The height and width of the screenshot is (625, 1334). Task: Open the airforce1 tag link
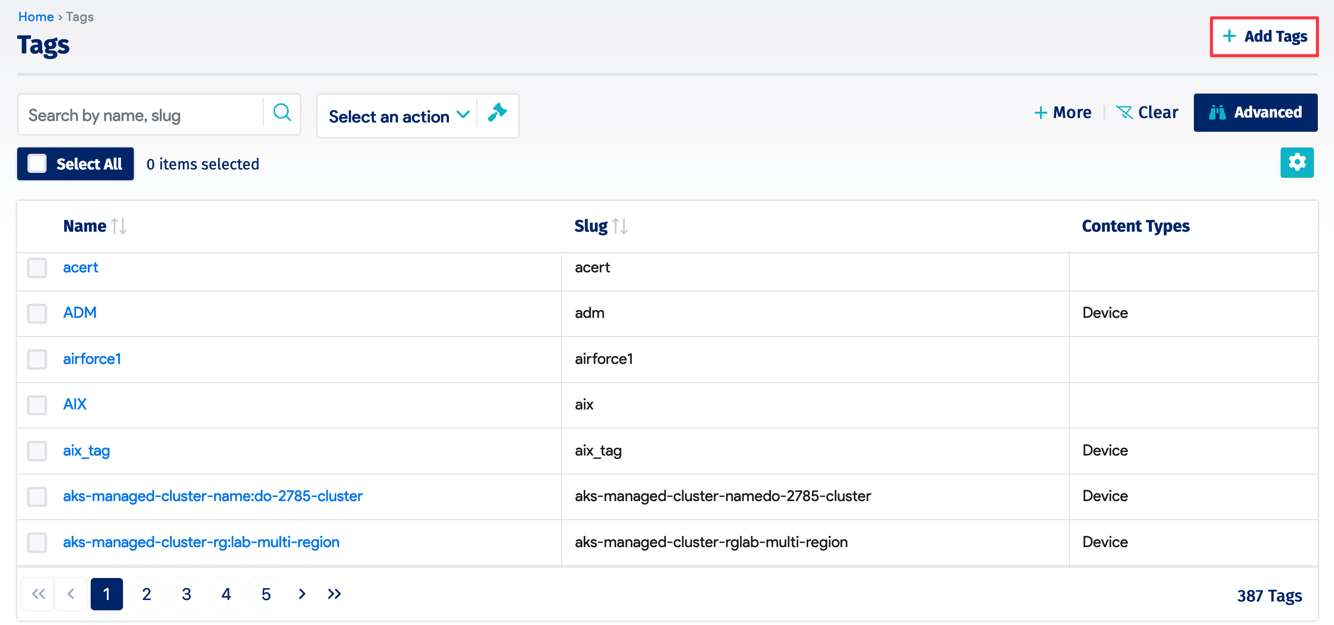click(92, 359)
